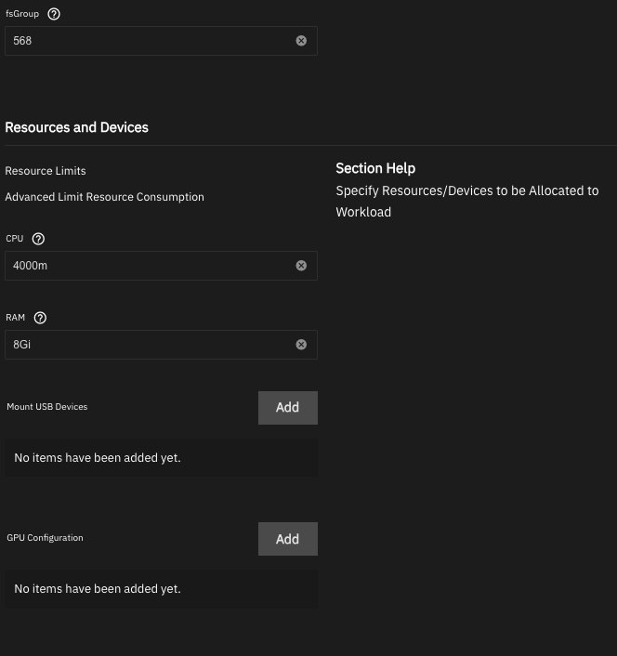Click empty GPU configuration list message
The image size is (617, 656).
[x=98, y=589]
